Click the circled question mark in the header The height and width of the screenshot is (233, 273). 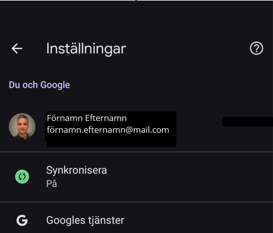tap(256, 48)
